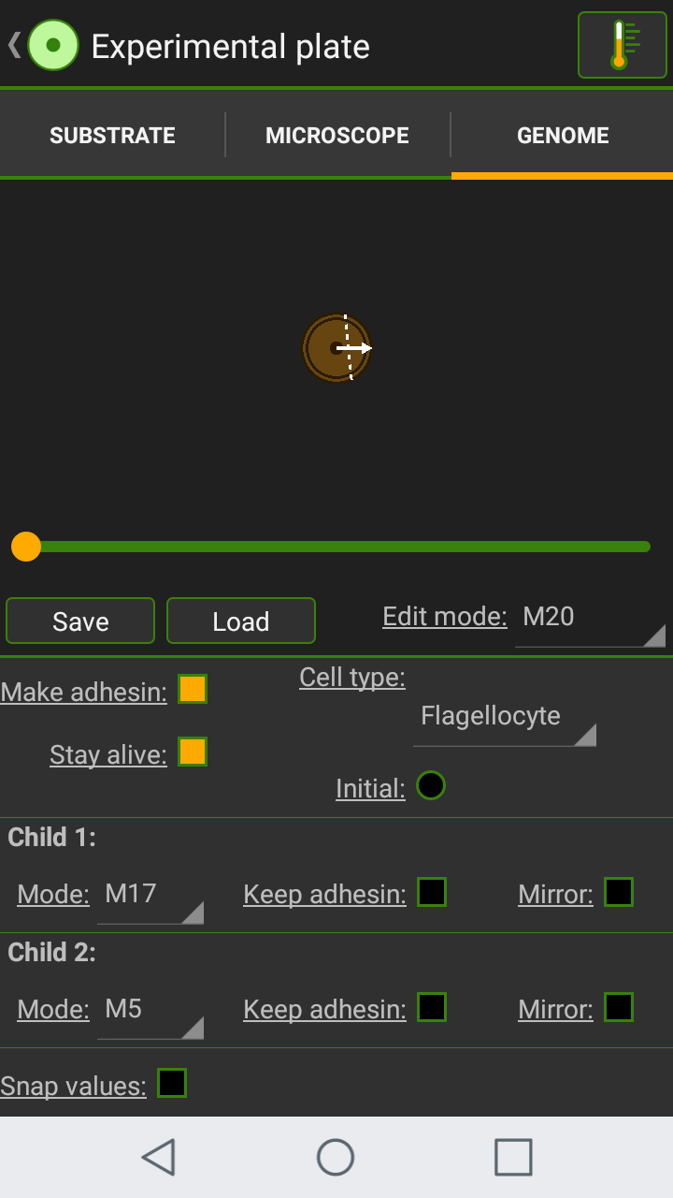Click the Save button

[80, 621]
